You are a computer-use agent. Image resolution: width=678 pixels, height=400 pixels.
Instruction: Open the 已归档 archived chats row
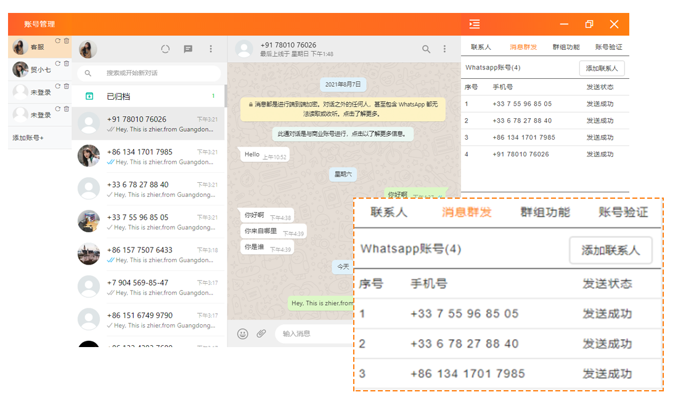[148, 96]
